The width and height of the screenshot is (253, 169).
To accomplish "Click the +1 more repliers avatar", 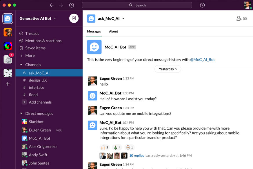I will coord(124,156).
